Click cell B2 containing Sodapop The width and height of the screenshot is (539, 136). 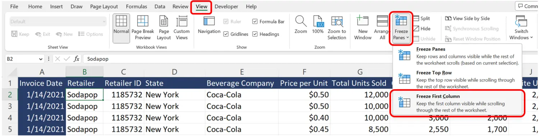coord(85,95)
